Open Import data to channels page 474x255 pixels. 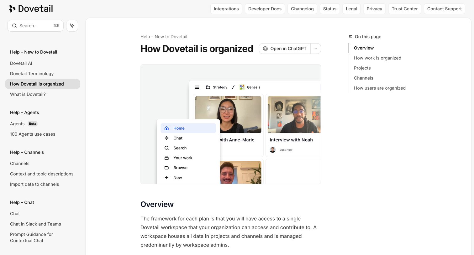[34, 184]
